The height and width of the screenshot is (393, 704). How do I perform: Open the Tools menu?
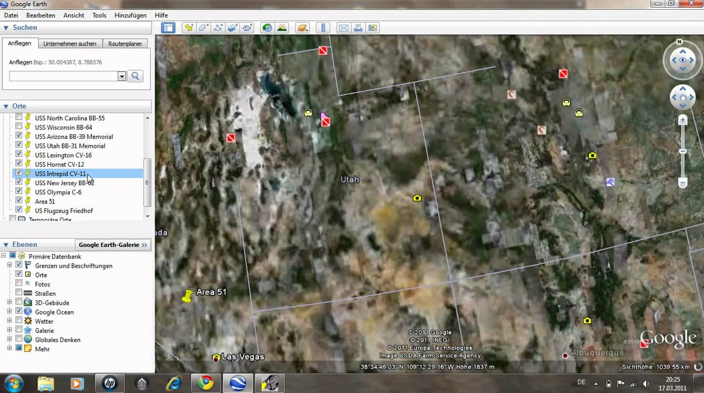click(x=100, y=15)
